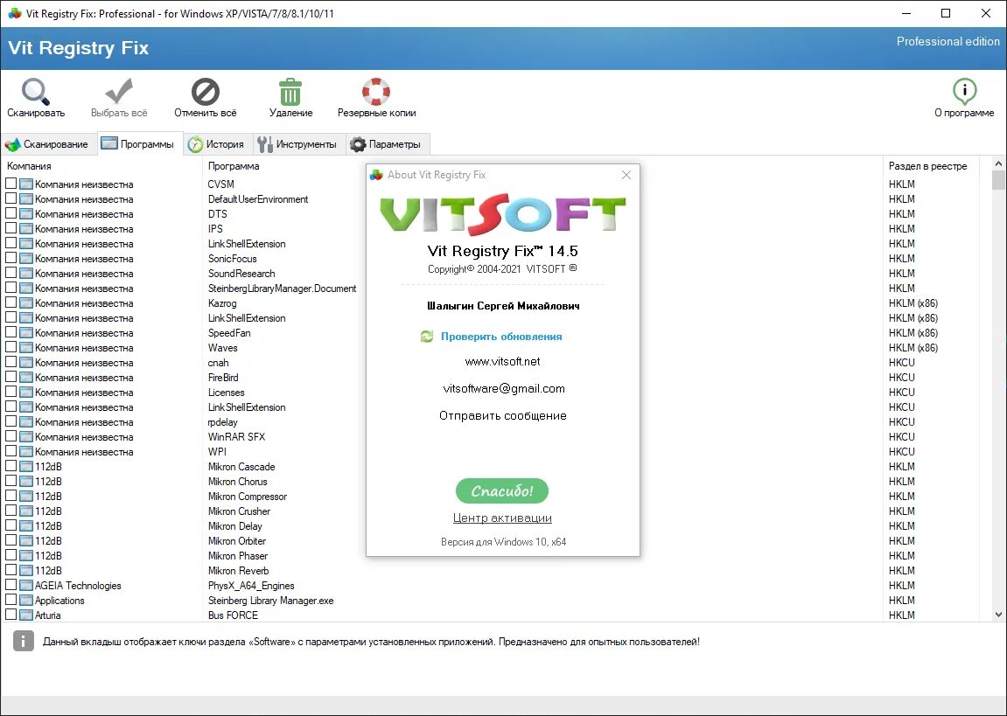Image resolution: width=1007 pixels, height=716 pixels.
Task: Switch to the Программы tab
Action: click(x=139, y=143)
